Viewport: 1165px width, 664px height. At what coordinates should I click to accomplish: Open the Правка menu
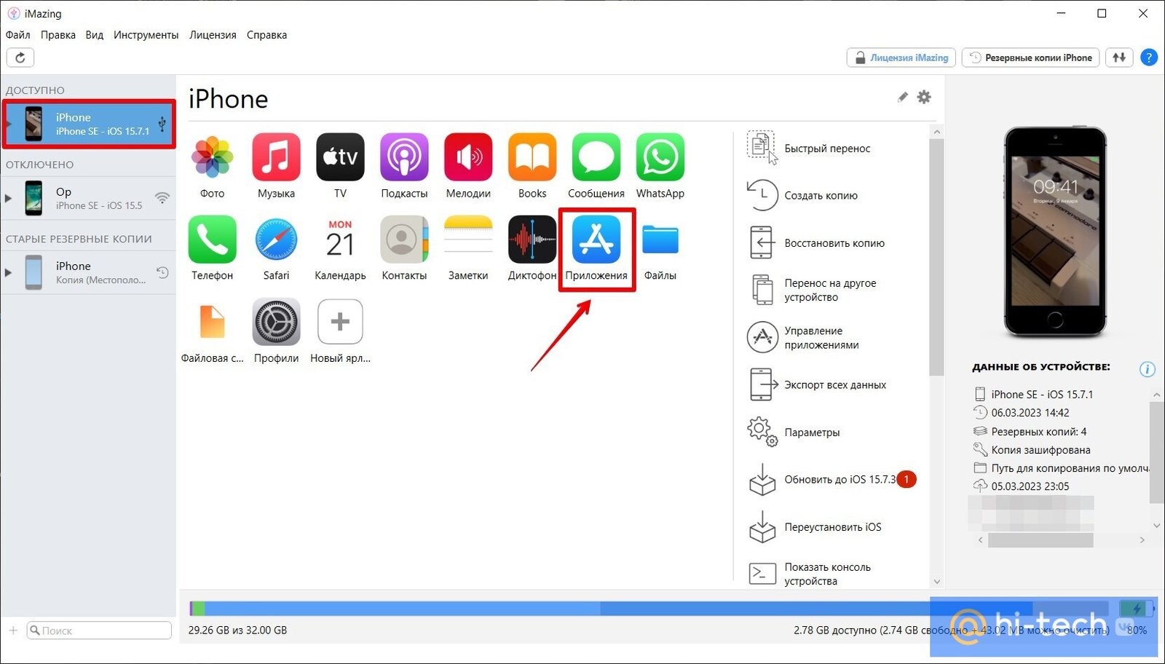pyautogui.click(x=58, y=35)
